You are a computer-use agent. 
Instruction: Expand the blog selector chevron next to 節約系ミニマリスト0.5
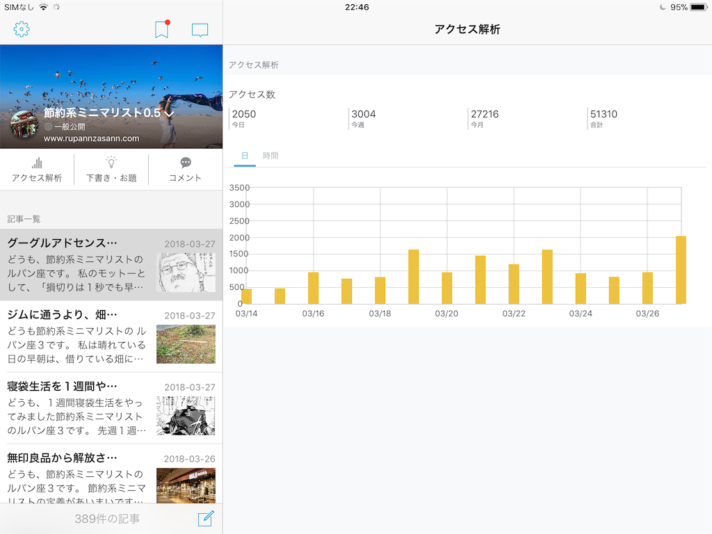pos(169,113)
